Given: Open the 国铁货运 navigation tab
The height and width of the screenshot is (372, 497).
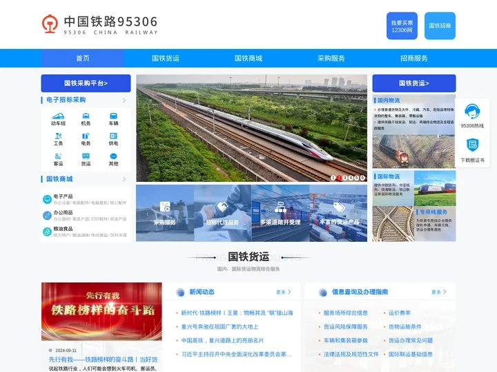Looking at the screenshot, I should [x=166, y=58].
